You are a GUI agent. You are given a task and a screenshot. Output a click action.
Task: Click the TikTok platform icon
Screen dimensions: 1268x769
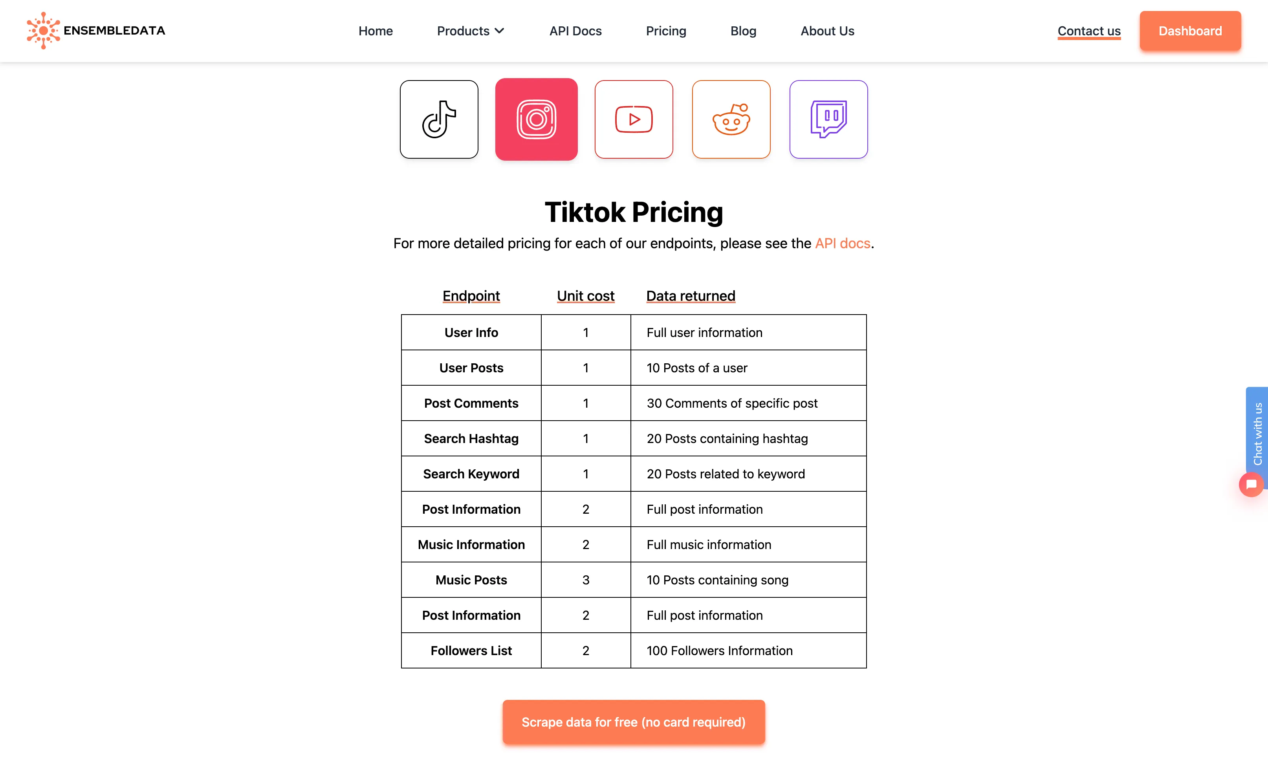(438, 119)
